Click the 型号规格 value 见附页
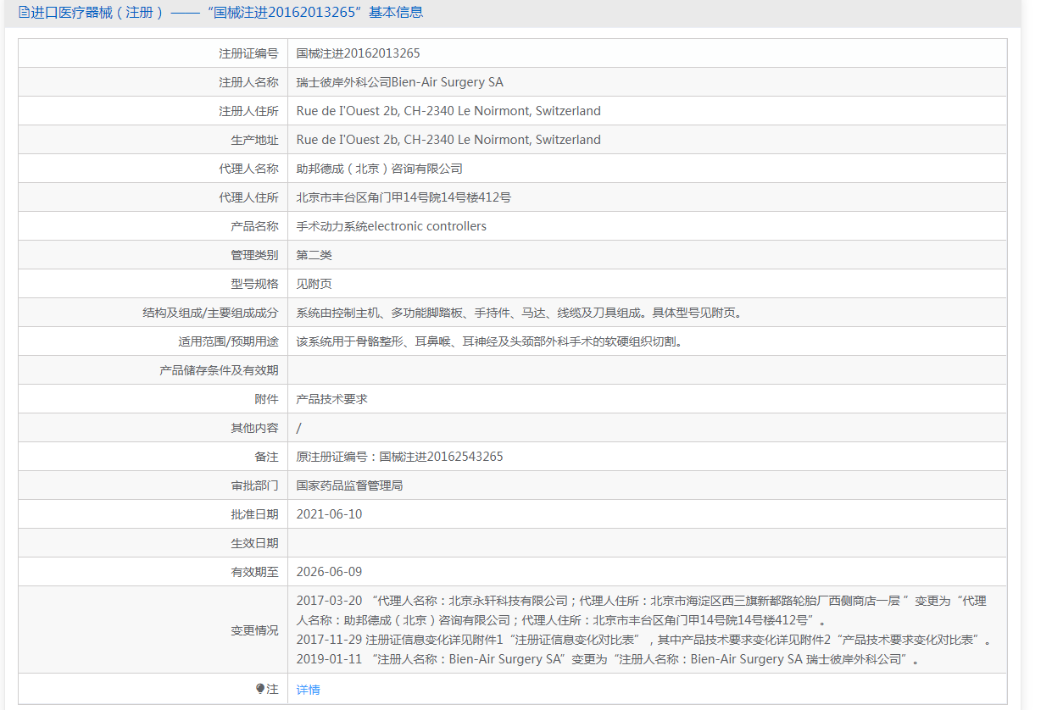 click(308, 284)
